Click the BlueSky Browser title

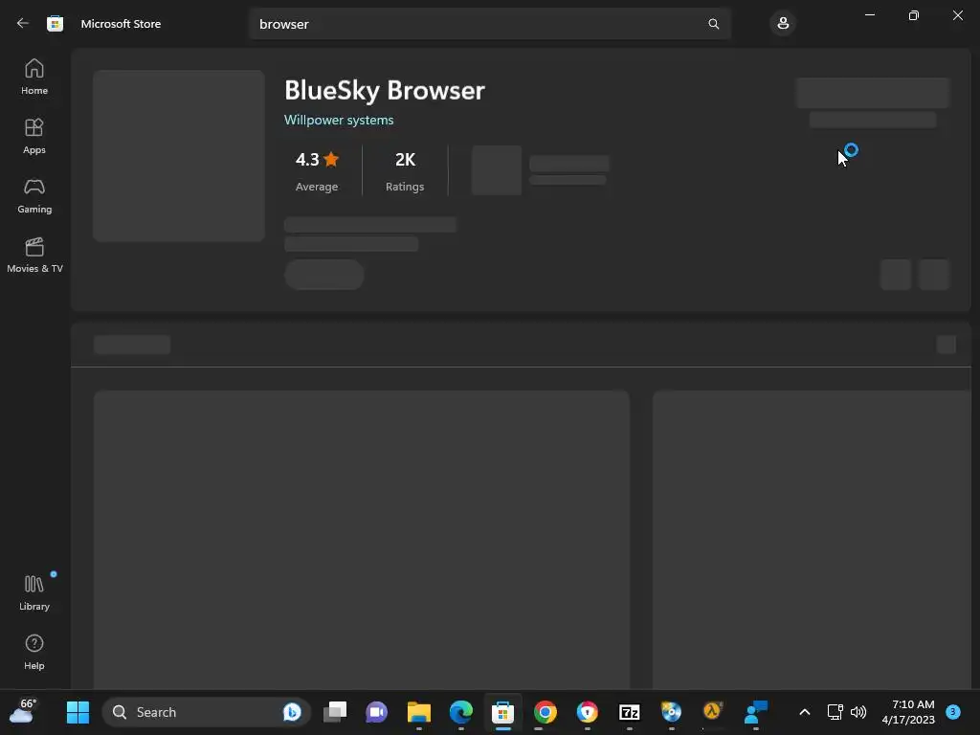point(385,91)
